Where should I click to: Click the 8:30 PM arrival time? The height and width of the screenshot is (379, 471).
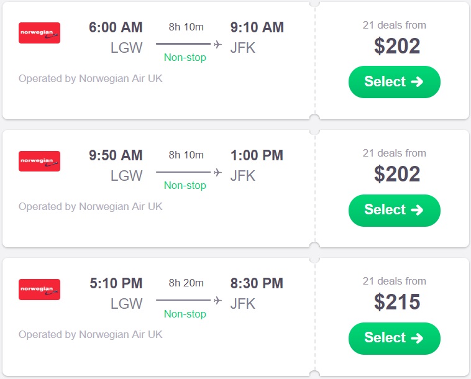(x=257, y=283)
